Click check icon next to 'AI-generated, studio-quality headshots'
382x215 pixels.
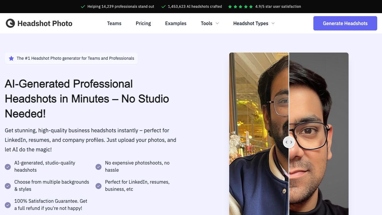(8, 167)
